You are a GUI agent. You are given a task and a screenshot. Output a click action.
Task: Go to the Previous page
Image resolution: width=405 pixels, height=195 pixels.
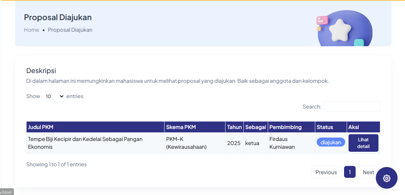[326, 172]
